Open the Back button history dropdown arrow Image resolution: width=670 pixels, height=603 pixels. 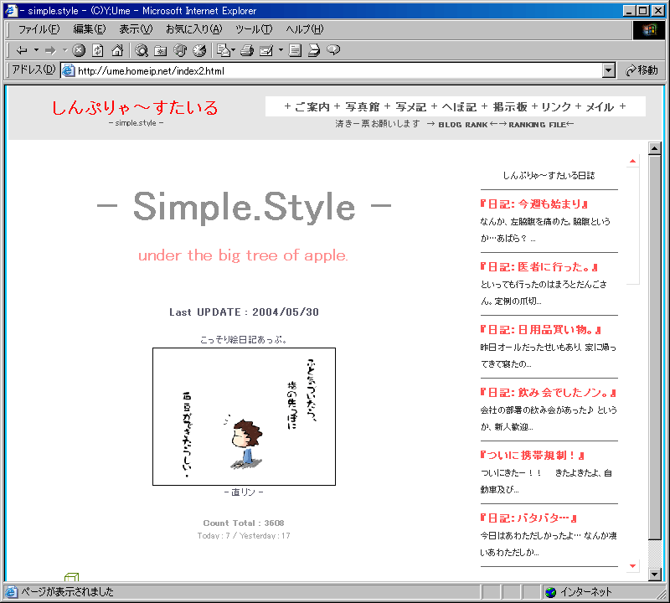(36, 50)
